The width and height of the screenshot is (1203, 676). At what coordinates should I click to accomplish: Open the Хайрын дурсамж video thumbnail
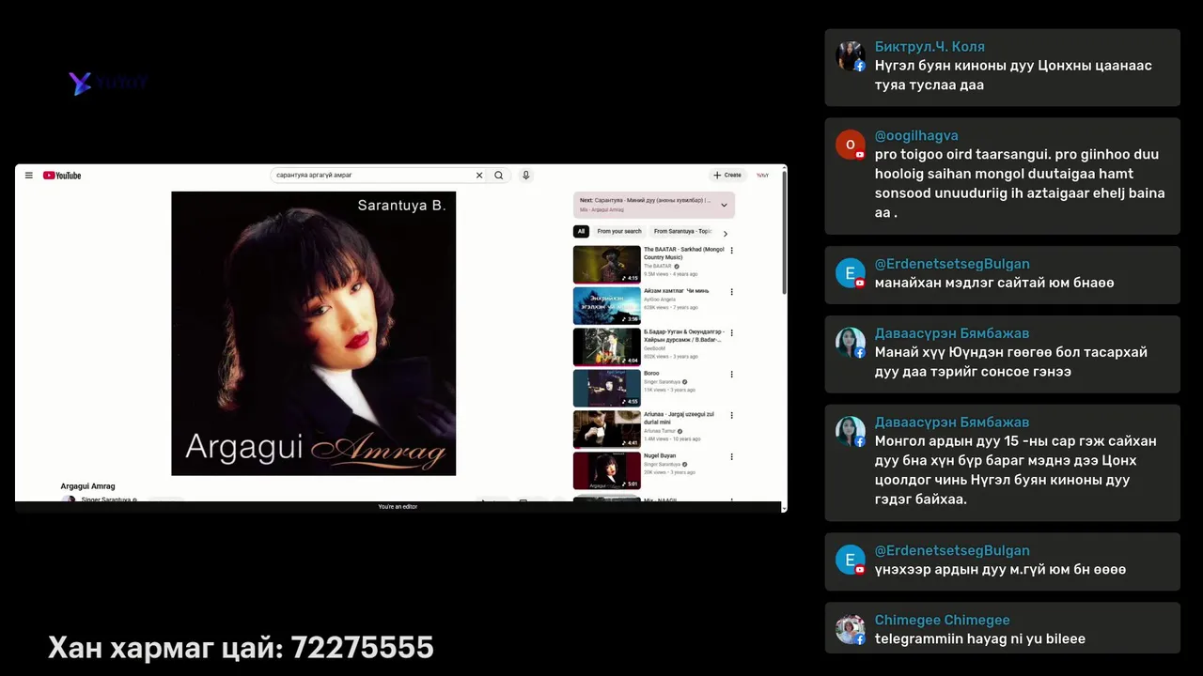[x=607, y=347]
